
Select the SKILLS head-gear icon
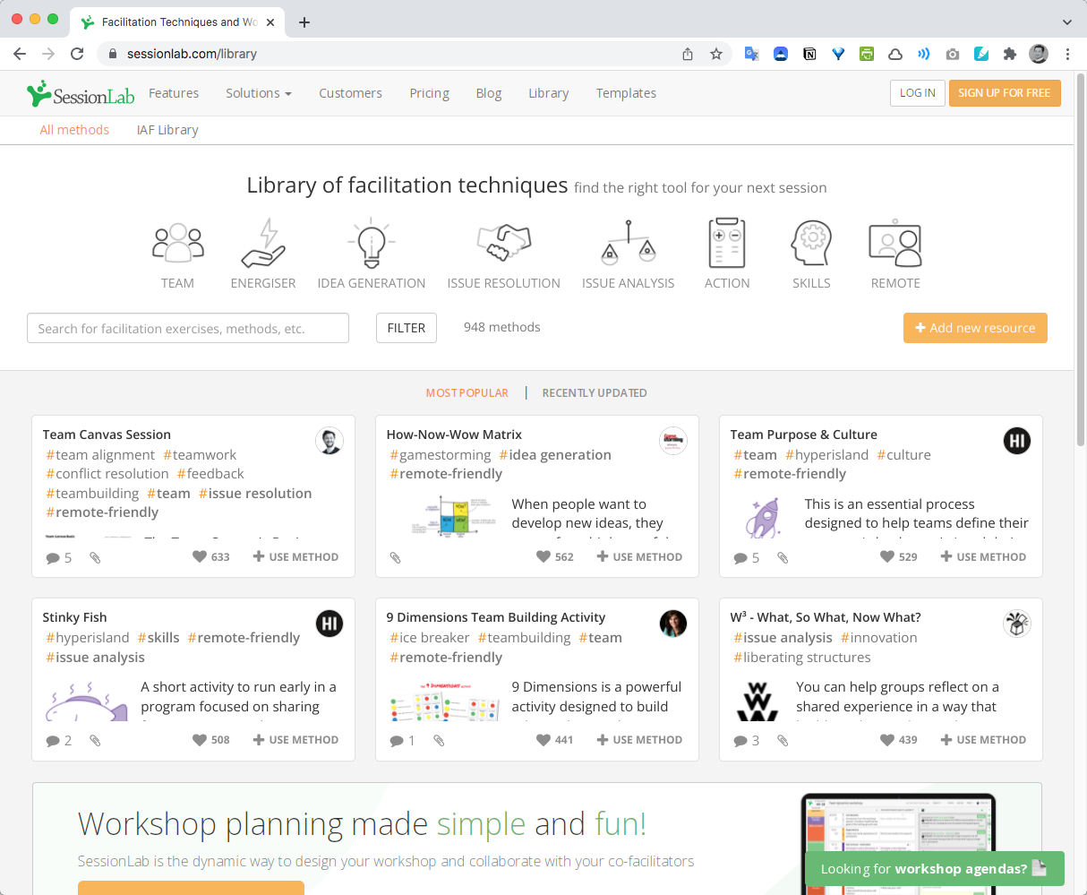[811, 242]
